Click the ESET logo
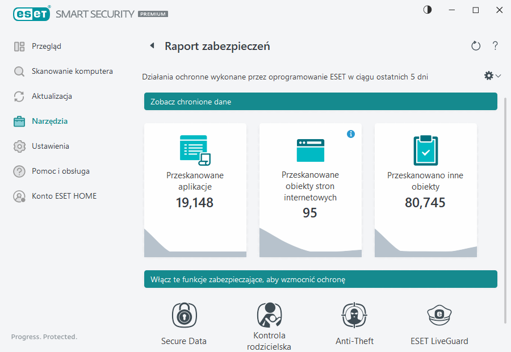Viewport: 511px width, 352px height. click(x=31, y=14)
